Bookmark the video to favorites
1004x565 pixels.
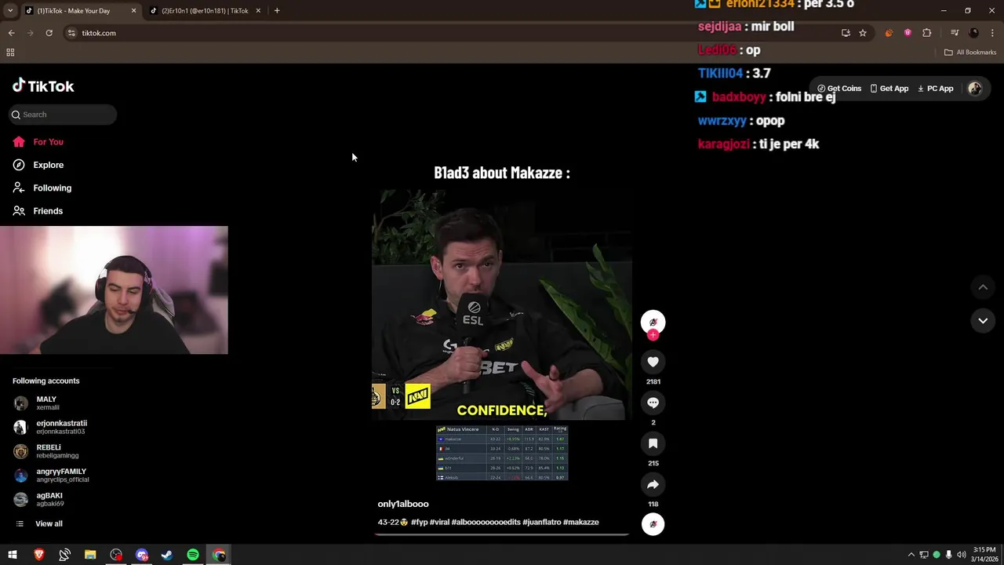pyautogui.click(x=653, y=443)
